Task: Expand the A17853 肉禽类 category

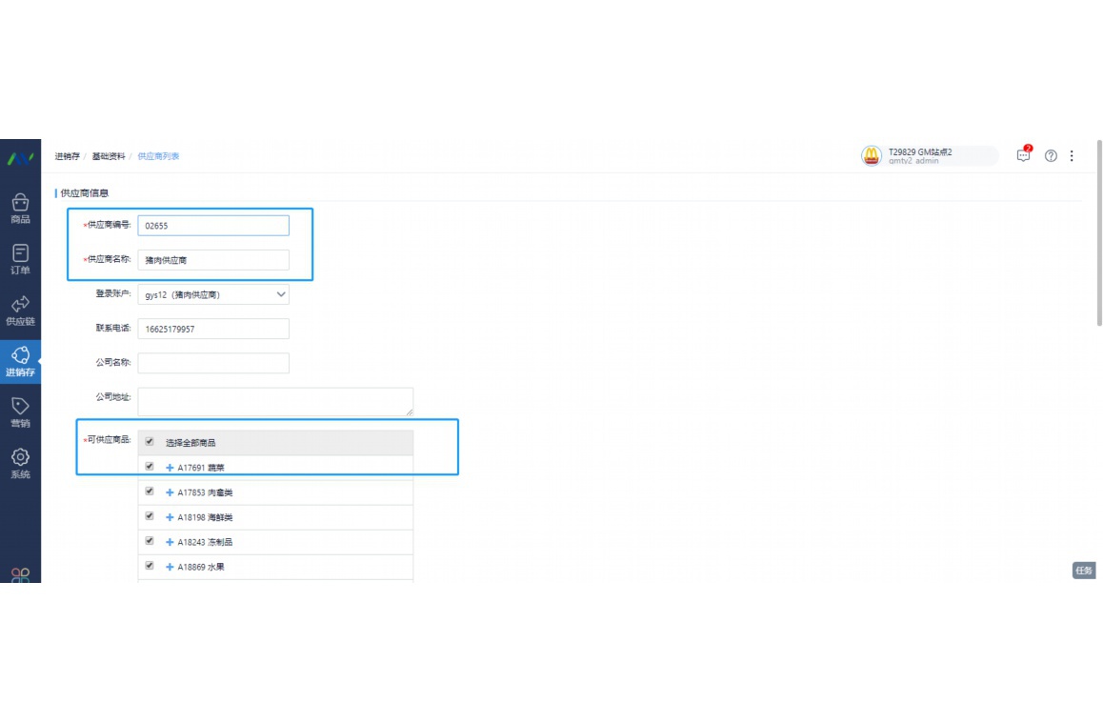Action: point(170,492)
